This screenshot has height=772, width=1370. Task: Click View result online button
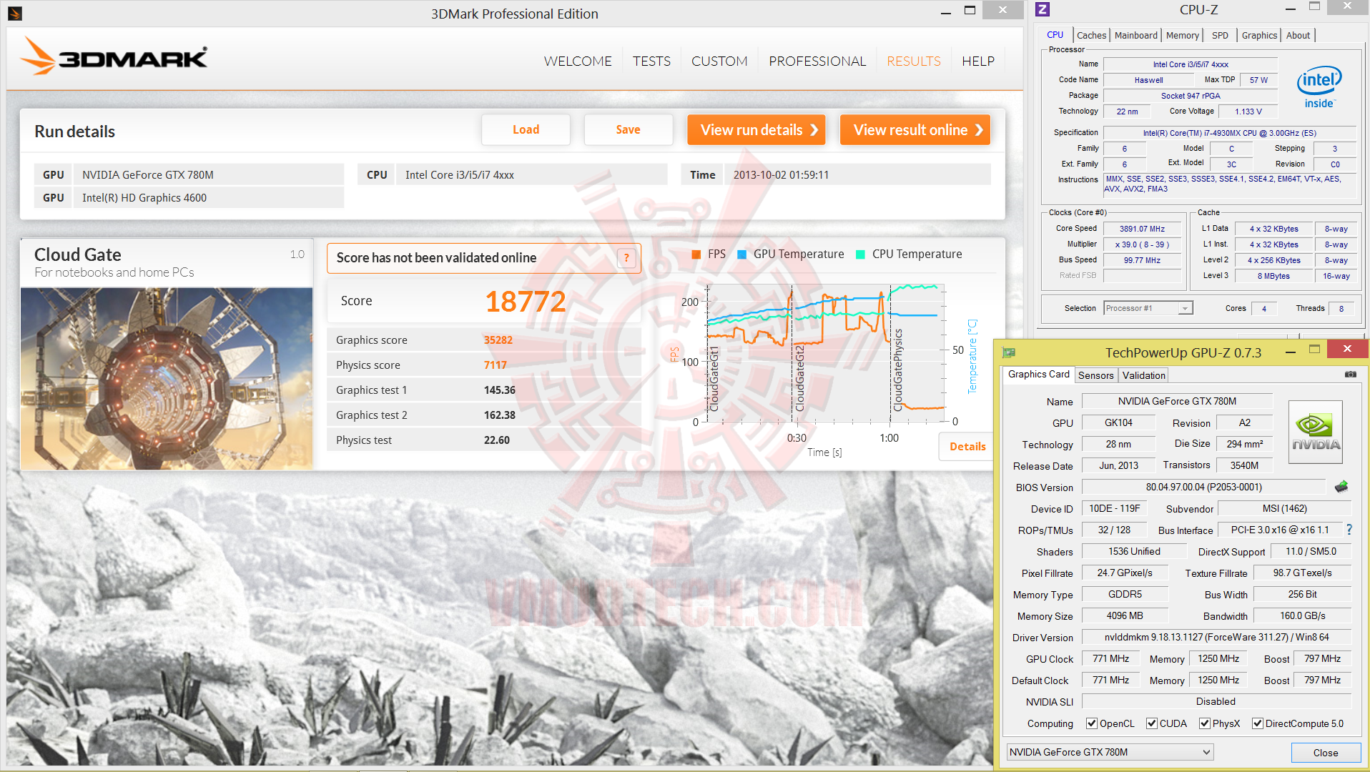coord(915,129)
